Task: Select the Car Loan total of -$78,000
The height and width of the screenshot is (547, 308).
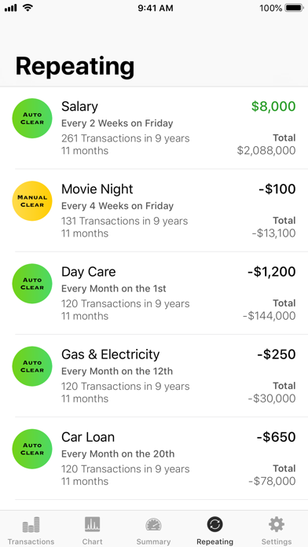Action: 272,481
